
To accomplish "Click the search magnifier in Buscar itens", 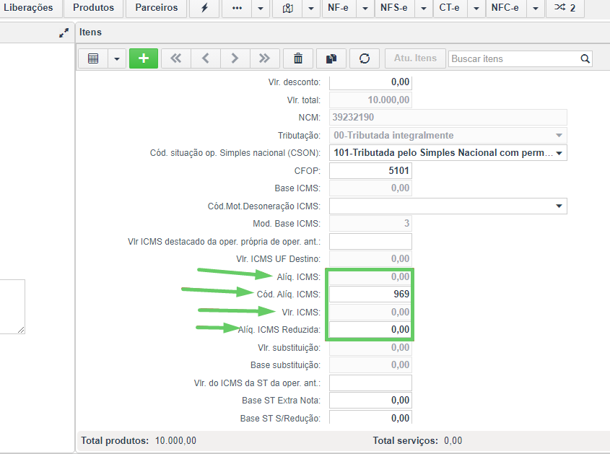I will 585,58.
